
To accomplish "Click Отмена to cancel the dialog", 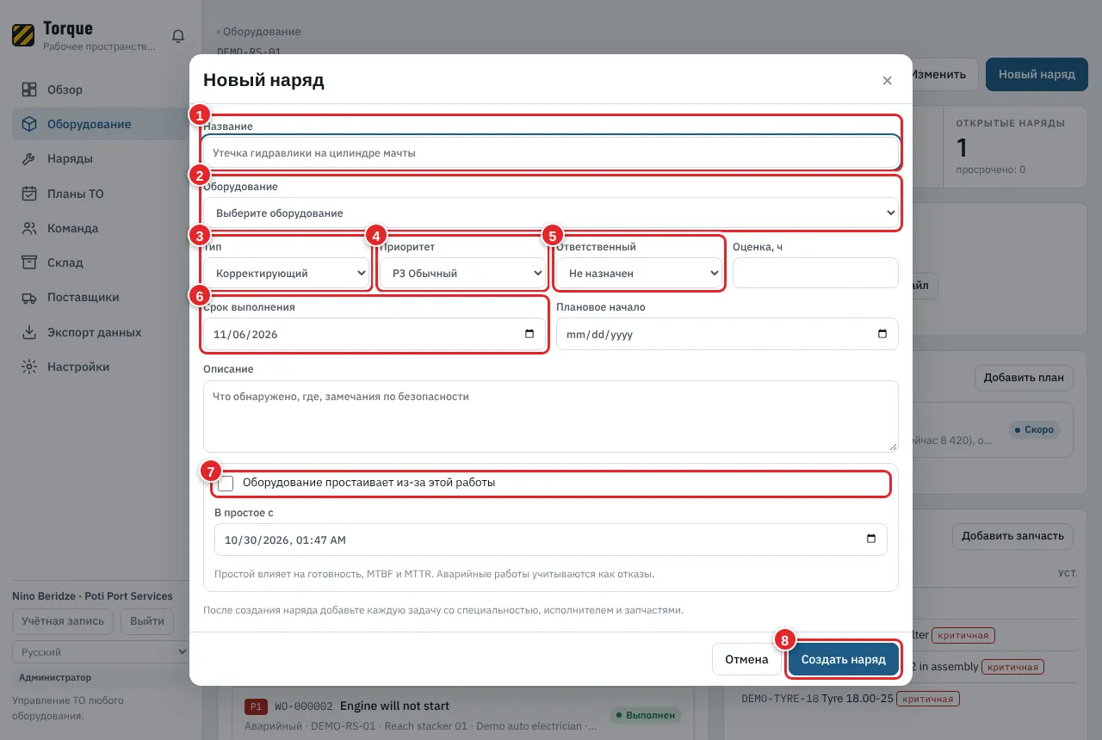I will (746, 660).
